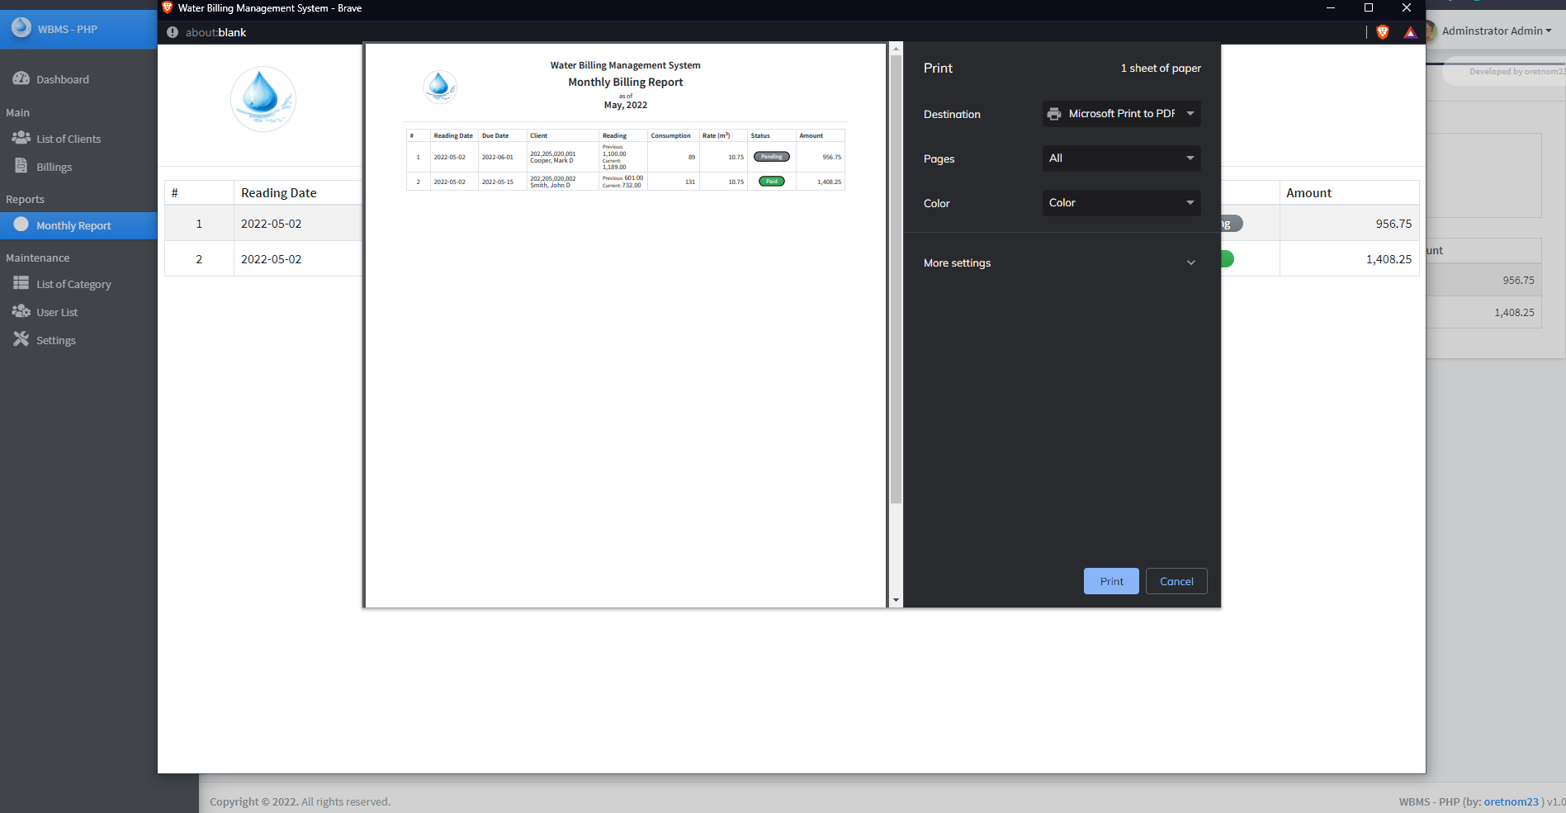Cancel the print dialog
The image size is (1566, 813).
coord(1176,580)
